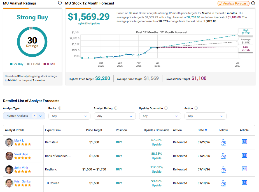
Task: Open the Upside/Downside dropdown
Action: point(160,116)
